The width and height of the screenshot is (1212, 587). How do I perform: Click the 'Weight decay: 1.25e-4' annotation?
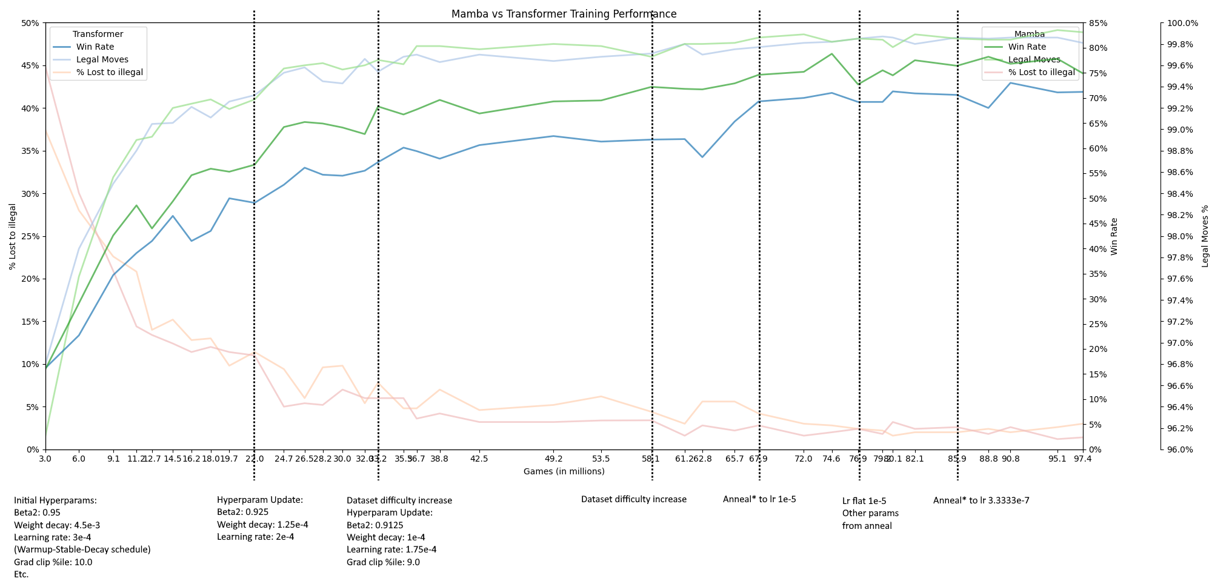pyautogui.click(x=262, y=525)
